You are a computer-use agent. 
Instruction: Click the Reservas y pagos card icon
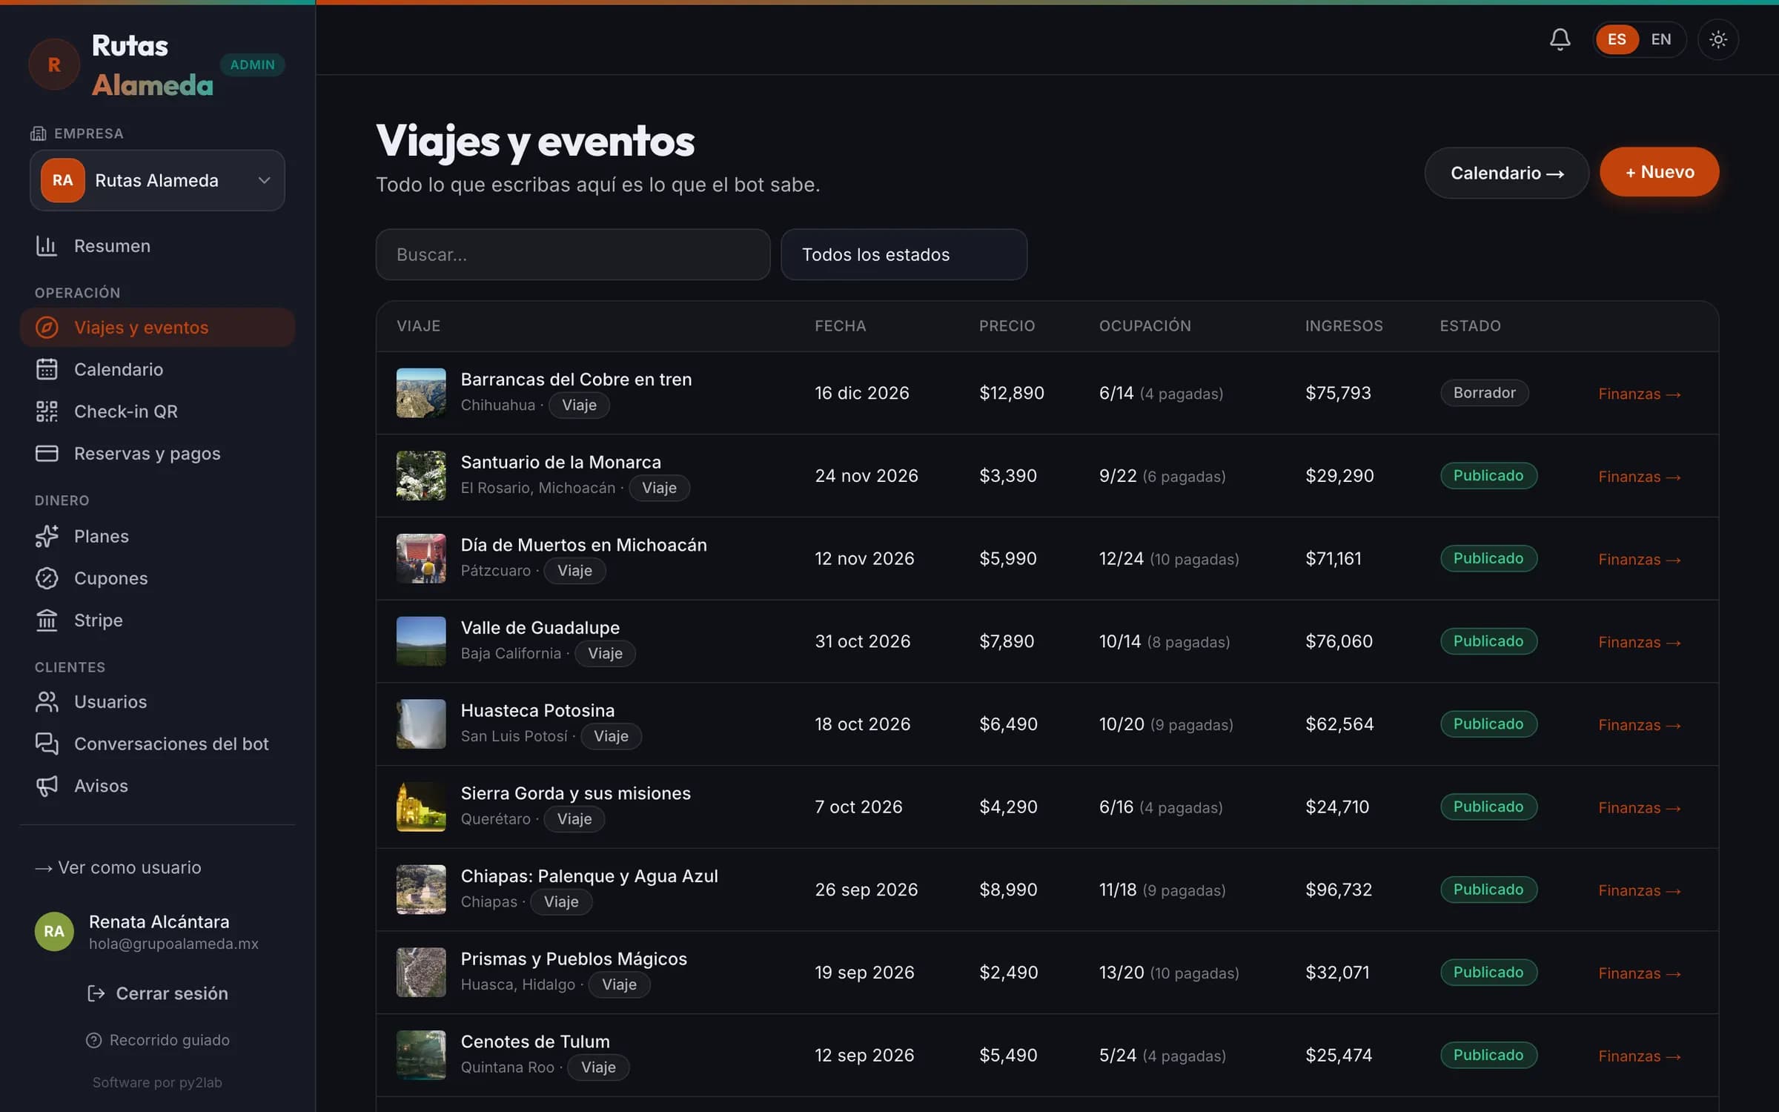[47, 453]
